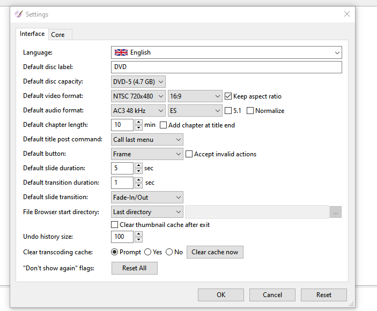The height and width of the screenshot is (311, 377).
Task: Decrease the default slide duration spinner
Action: click(x=138, y=171)
